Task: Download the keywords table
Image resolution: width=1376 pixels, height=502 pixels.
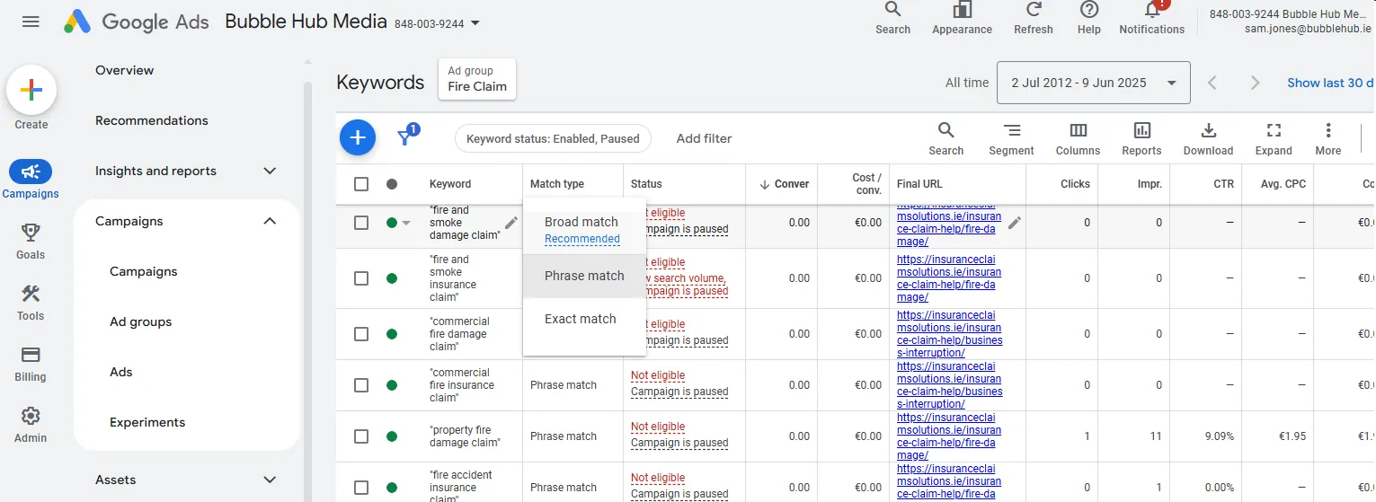Action: point(1208,138)
